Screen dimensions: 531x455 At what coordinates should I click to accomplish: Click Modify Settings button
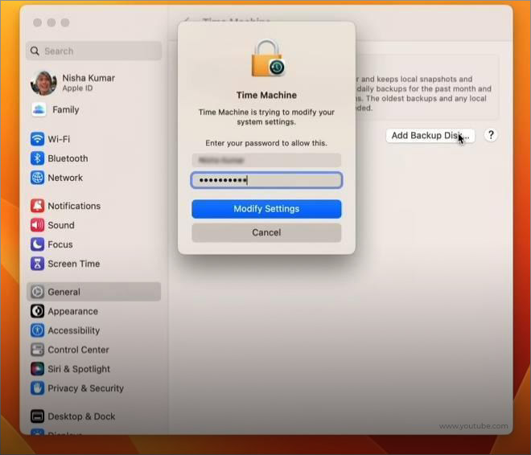click(x=266, y=209)
